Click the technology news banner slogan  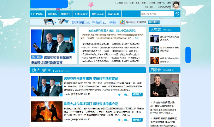94,22
